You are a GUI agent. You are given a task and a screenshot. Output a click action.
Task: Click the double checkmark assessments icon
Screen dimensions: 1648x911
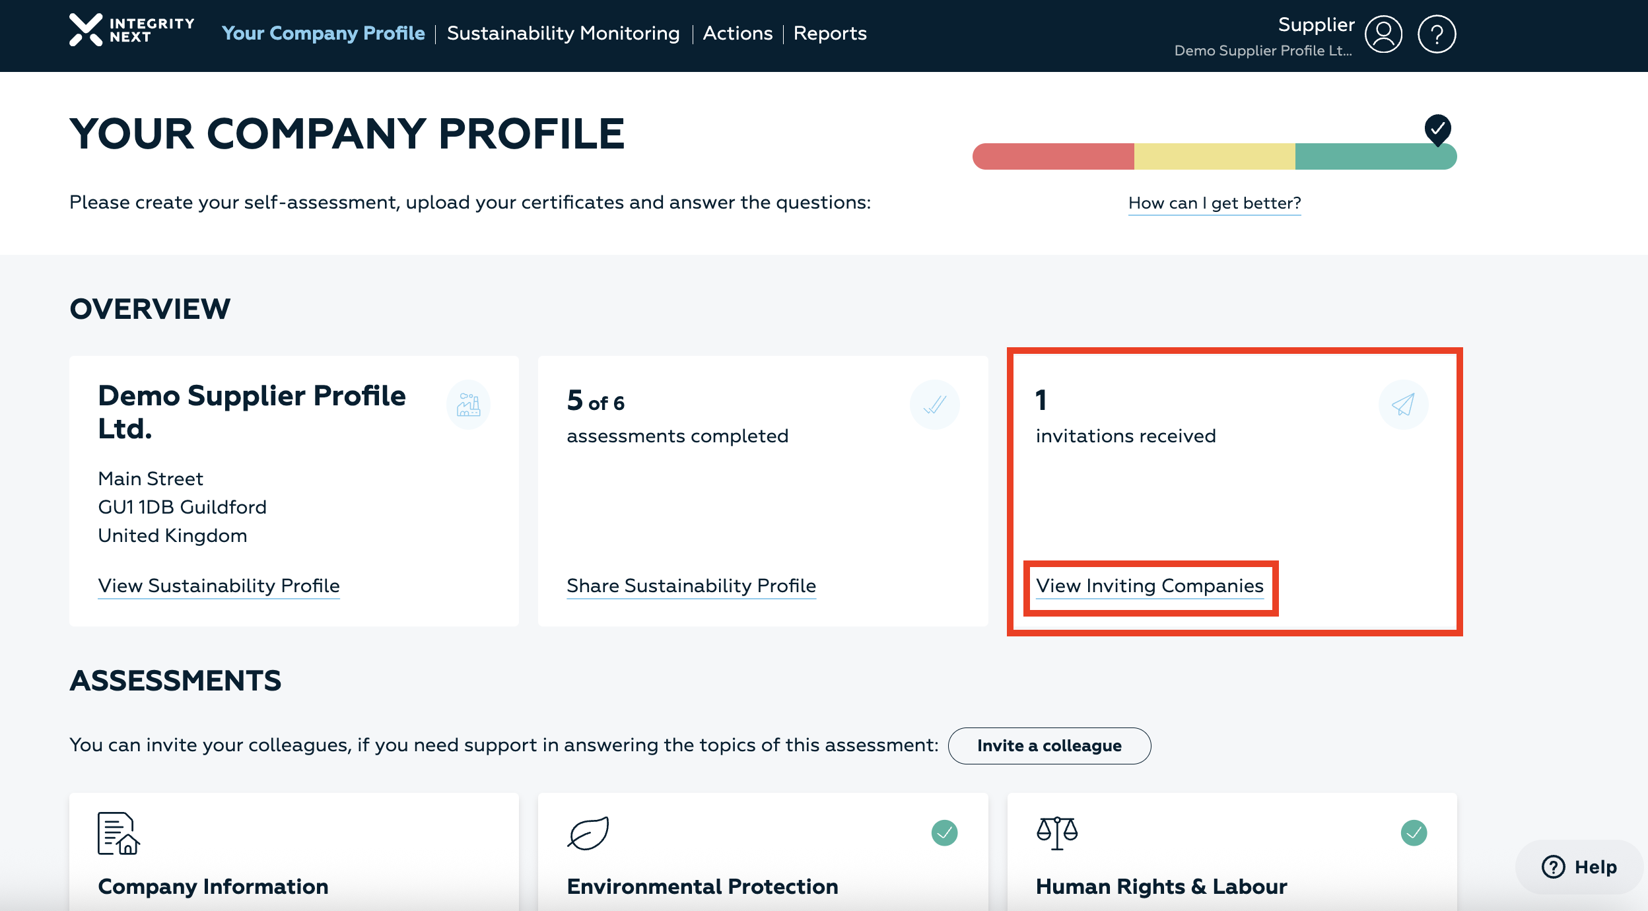934,404
